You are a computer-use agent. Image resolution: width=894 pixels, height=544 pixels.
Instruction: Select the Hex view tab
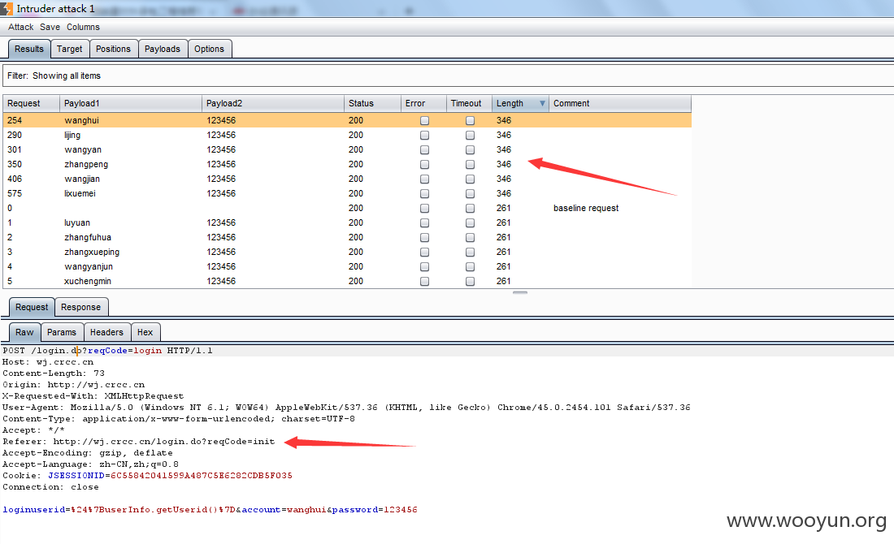click(x=145, y=332)
